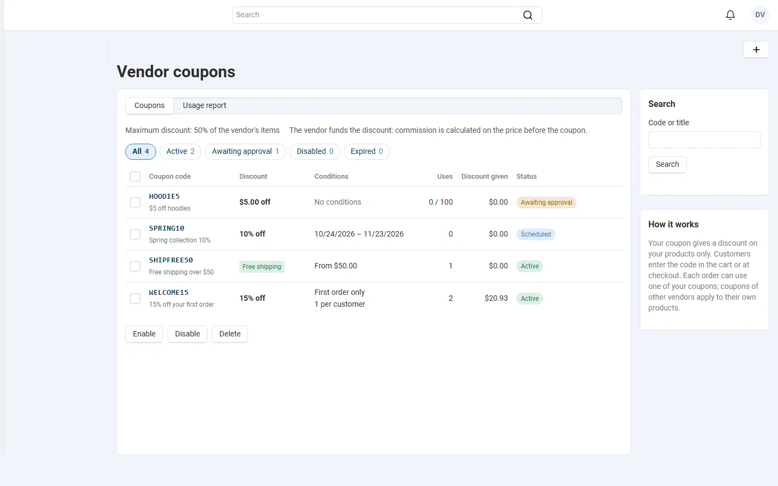The width and height of the screenshot is (778, 486).
Task: Filter by Awaiting approval coupons
Action: click(x=245, y=152)
